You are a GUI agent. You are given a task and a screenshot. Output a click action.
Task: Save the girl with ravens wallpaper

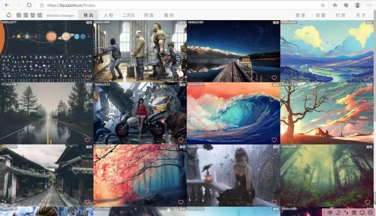[x=276, y=147]
